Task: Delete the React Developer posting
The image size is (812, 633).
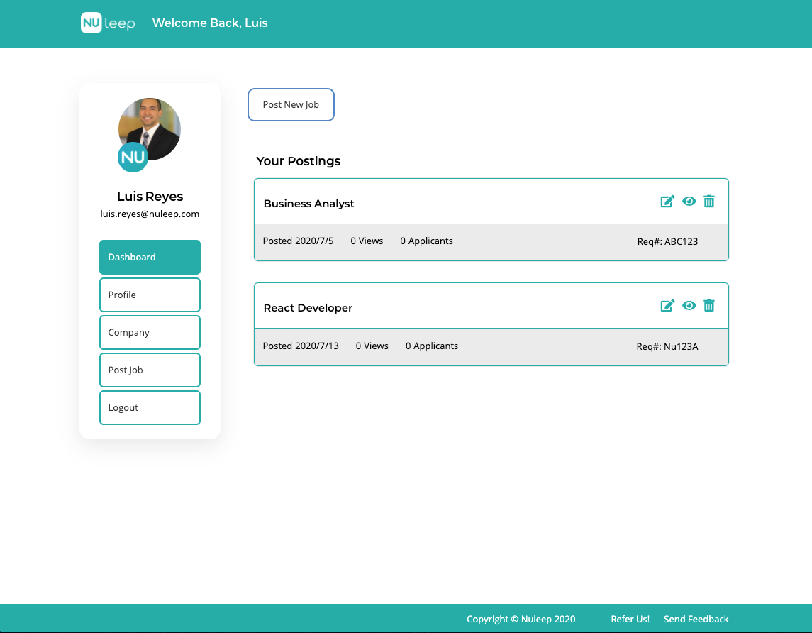Action: pos(709,306)
